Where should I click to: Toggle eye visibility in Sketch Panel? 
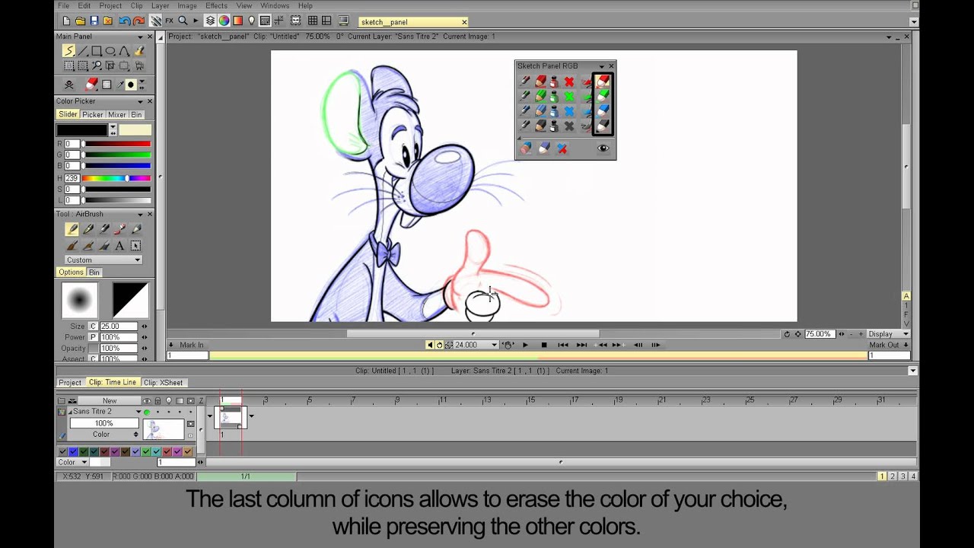(x=603, y=148)
